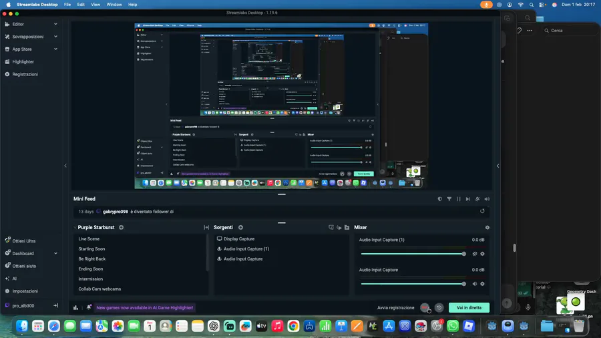Click Vai in diretta button
Viewport: 601px width, 338px height.
[469, 307]
